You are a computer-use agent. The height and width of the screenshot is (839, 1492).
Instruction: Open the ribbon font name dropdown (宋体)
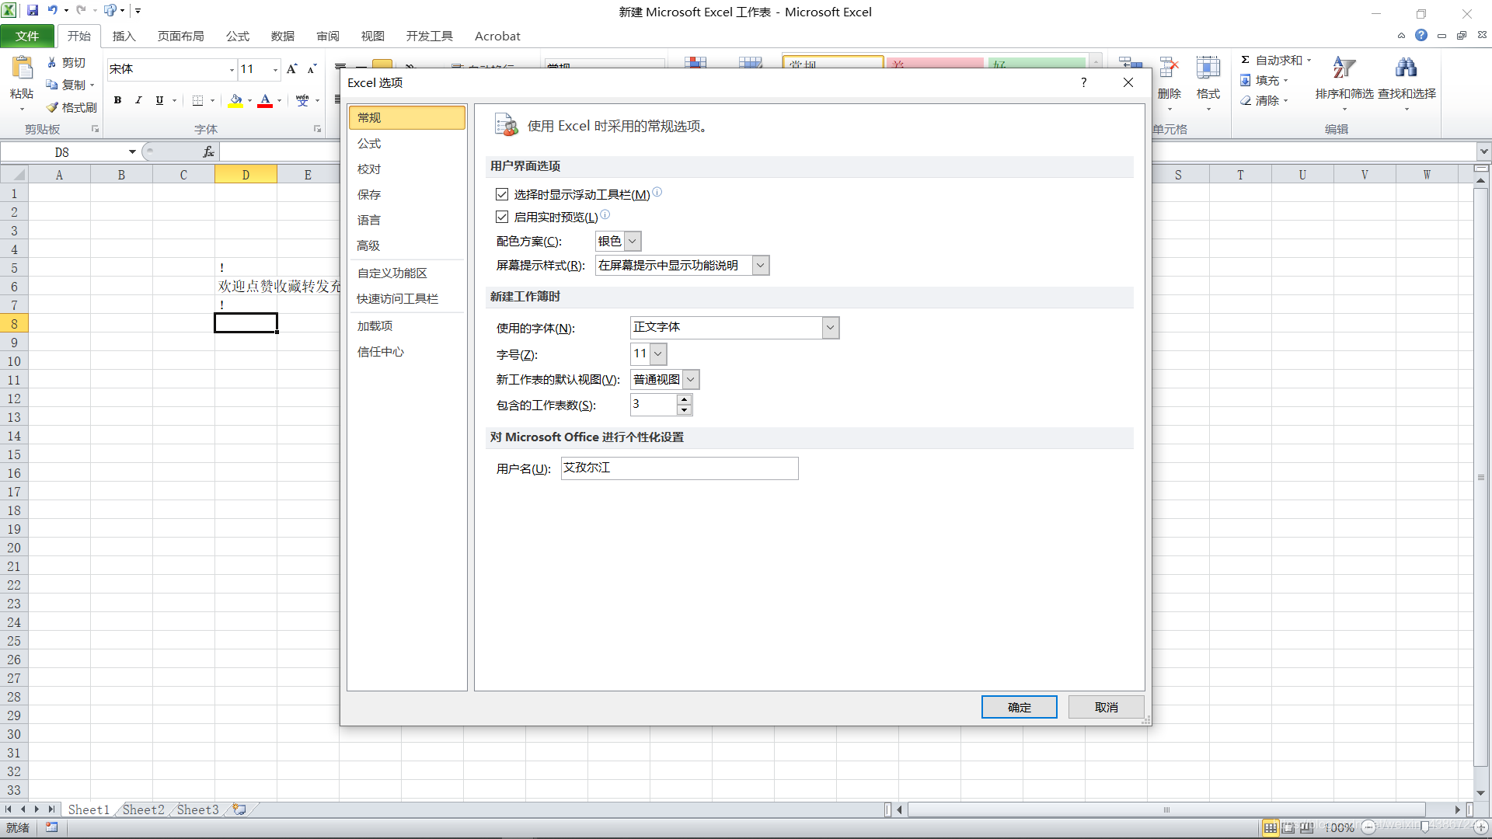tap(232, 69)
